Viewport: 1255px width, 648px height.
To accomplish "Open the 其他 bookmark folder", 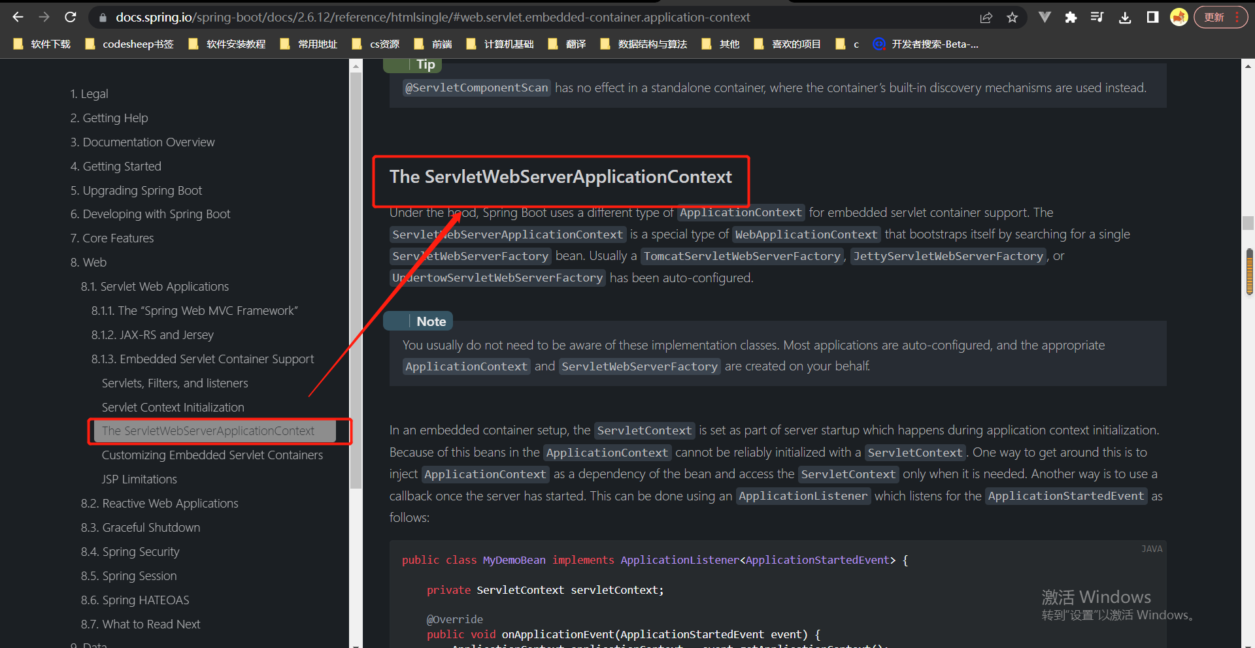I will pos(720,44).
